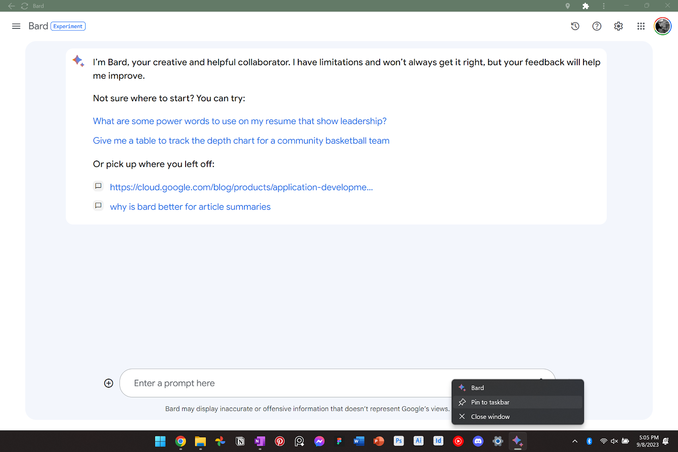Open Bard Activity history icon
The image size is (678, 452).
tap(575, 26)
